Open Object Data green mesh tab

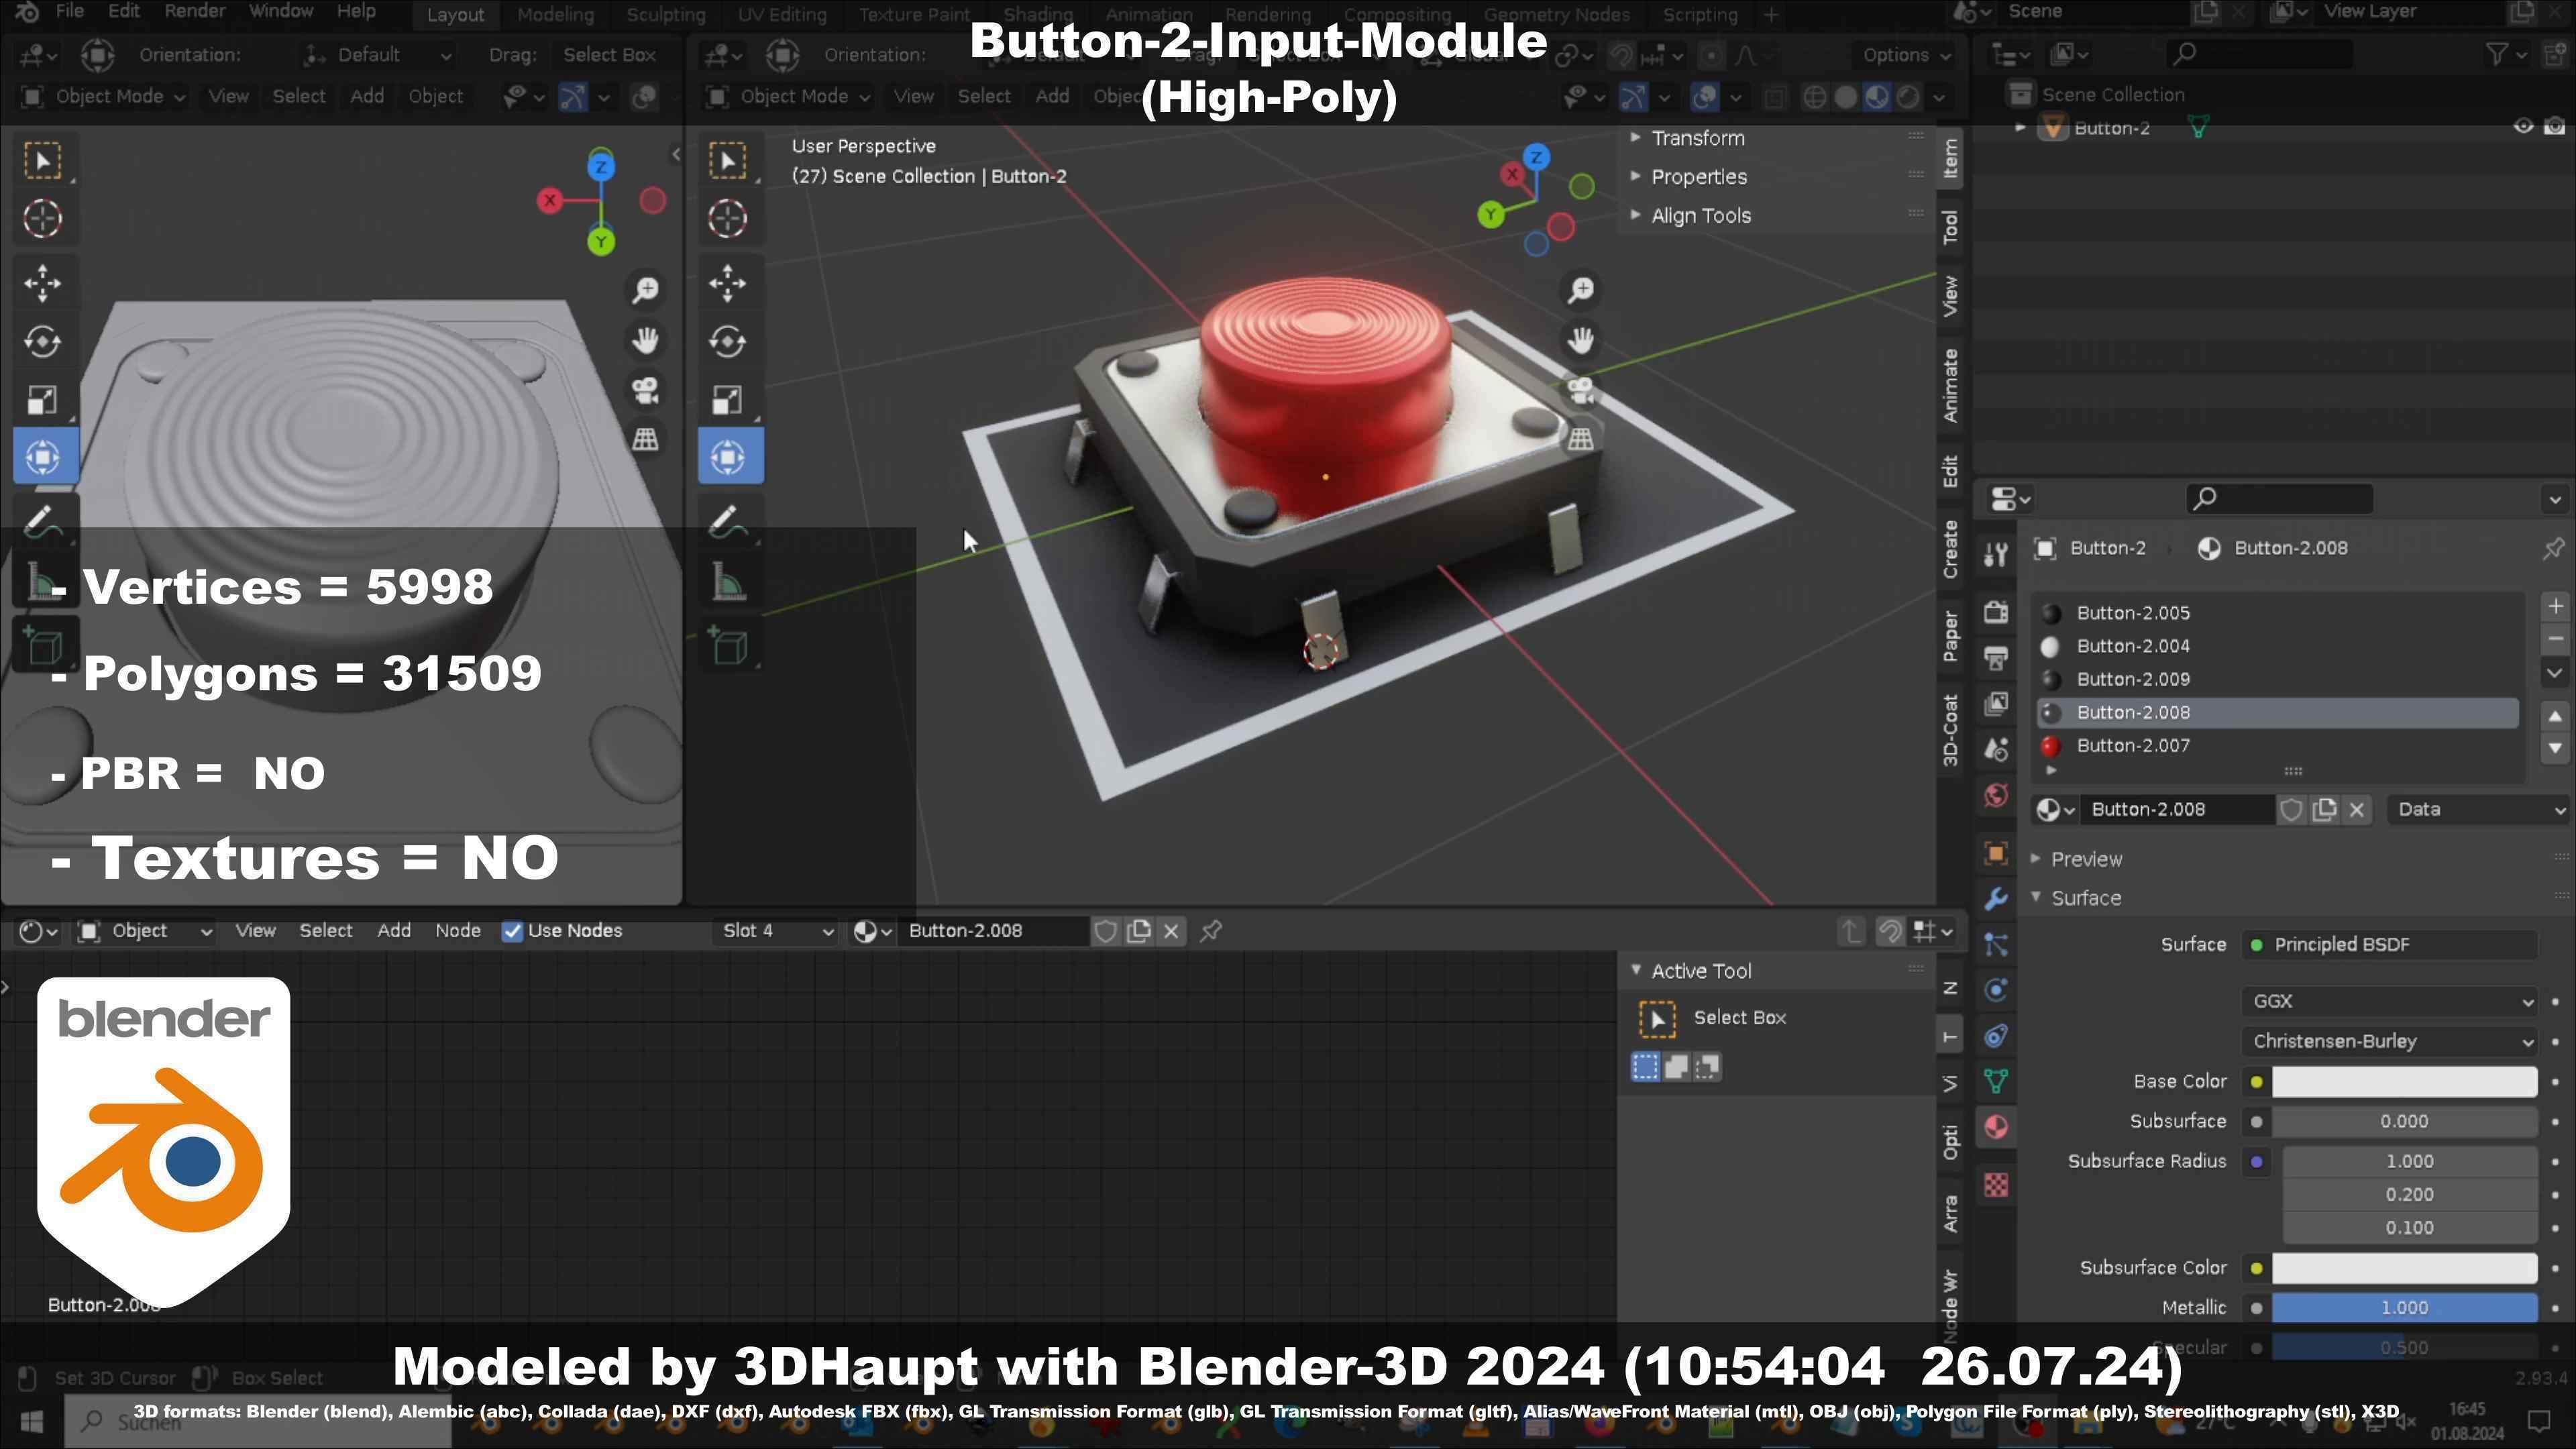click(x=1996, y=1081)
